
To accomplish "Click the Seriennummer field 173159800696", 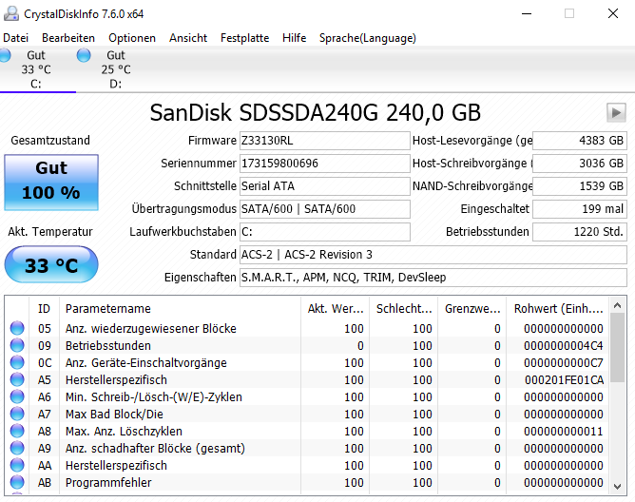I will pyautogui.click(x=325, y=164).
